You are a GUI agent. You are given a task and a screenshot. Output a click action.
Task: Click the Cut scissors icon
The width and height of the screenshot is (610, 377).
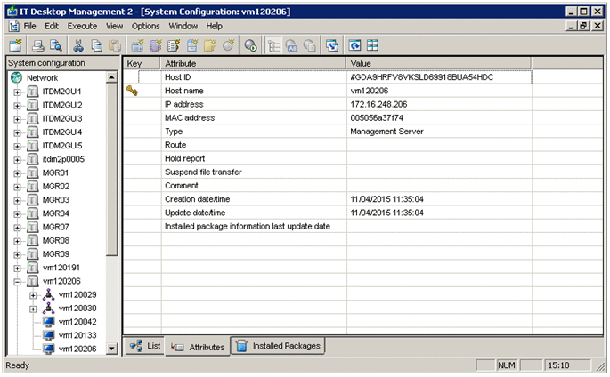tap(78, 44)
